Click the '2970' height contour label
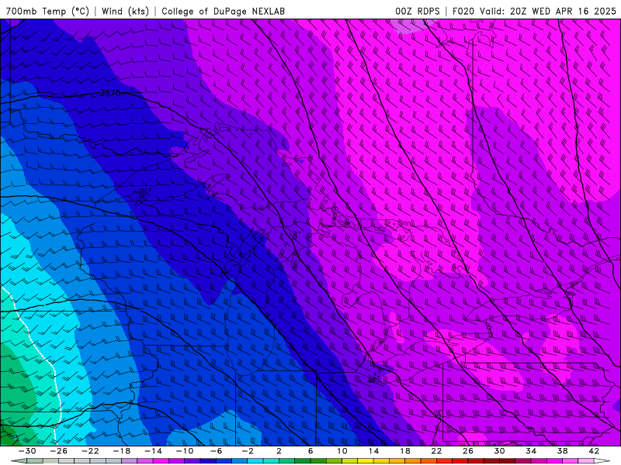621x465 pixels. [x=110, y=93]
